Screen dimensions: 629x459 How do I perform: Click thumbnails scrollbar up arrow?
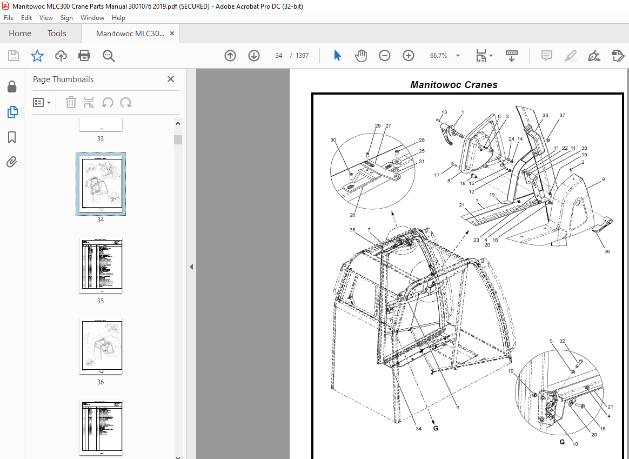coord(178,123)
